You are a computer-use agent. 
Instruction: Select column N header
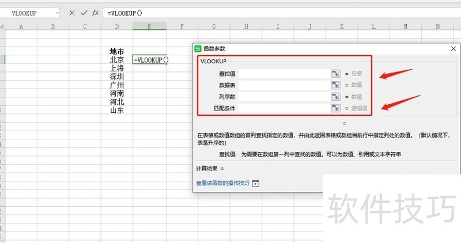tap(438, 26)
